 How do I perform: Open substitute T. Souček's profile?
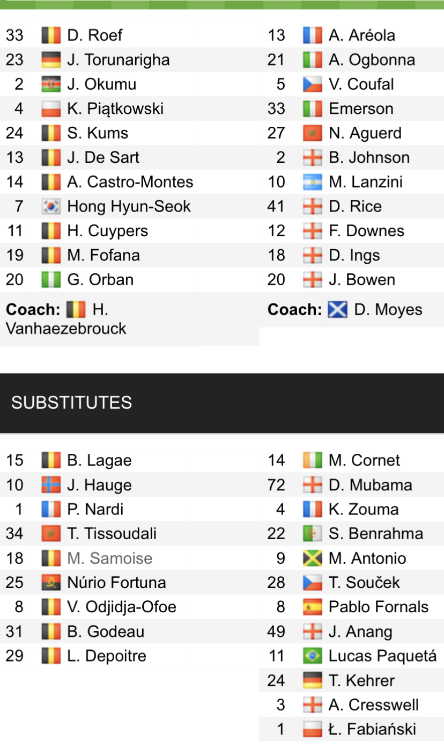click(x=364, y=583)
